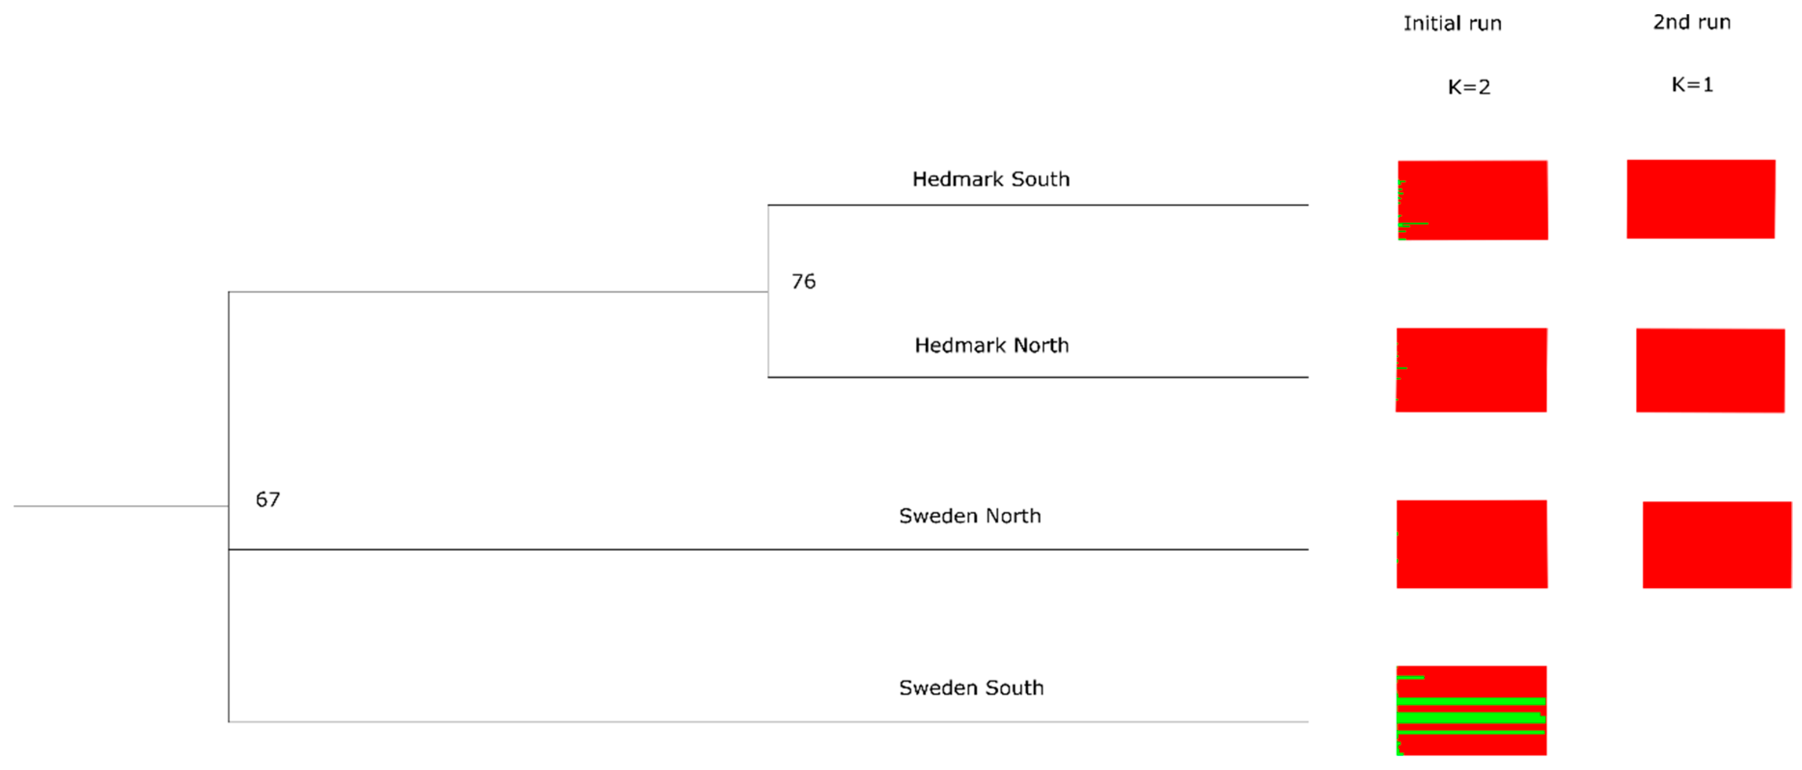1802x770 pixels.
Task: Select Hedmark North red block under K=1
Action: click(1710, 371)
